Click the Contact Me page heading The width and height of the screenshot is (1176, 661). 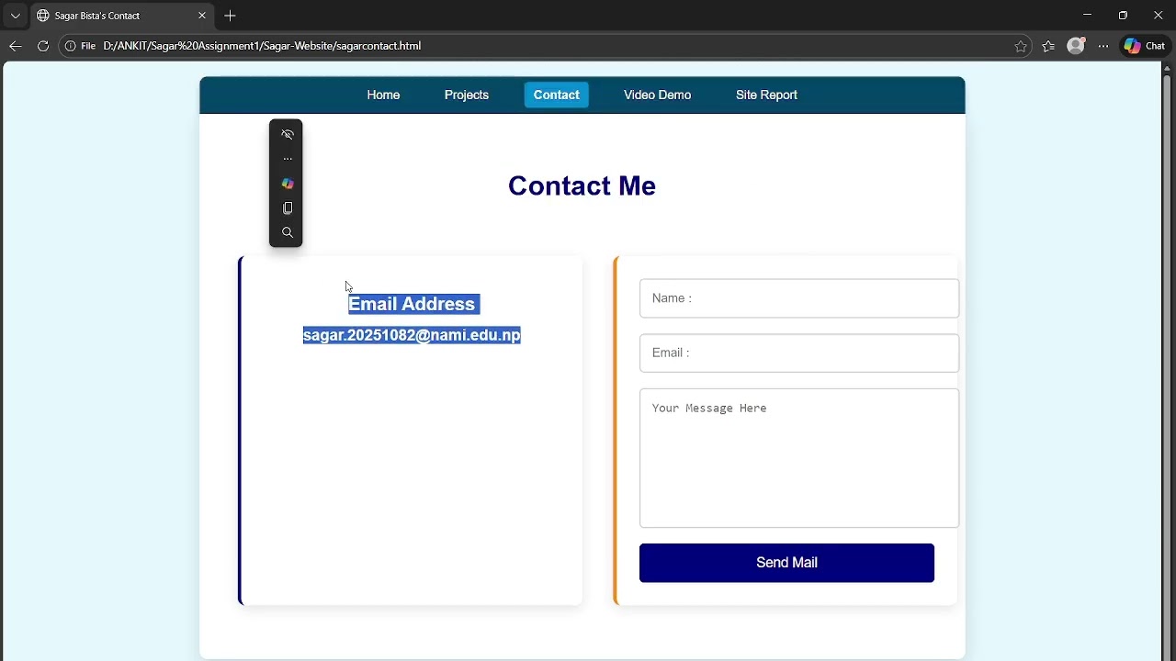click(x=582, y=185)
